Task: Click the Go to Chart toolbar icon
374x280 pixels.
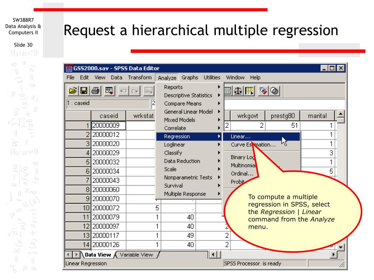Action: [x=149, y=91]
